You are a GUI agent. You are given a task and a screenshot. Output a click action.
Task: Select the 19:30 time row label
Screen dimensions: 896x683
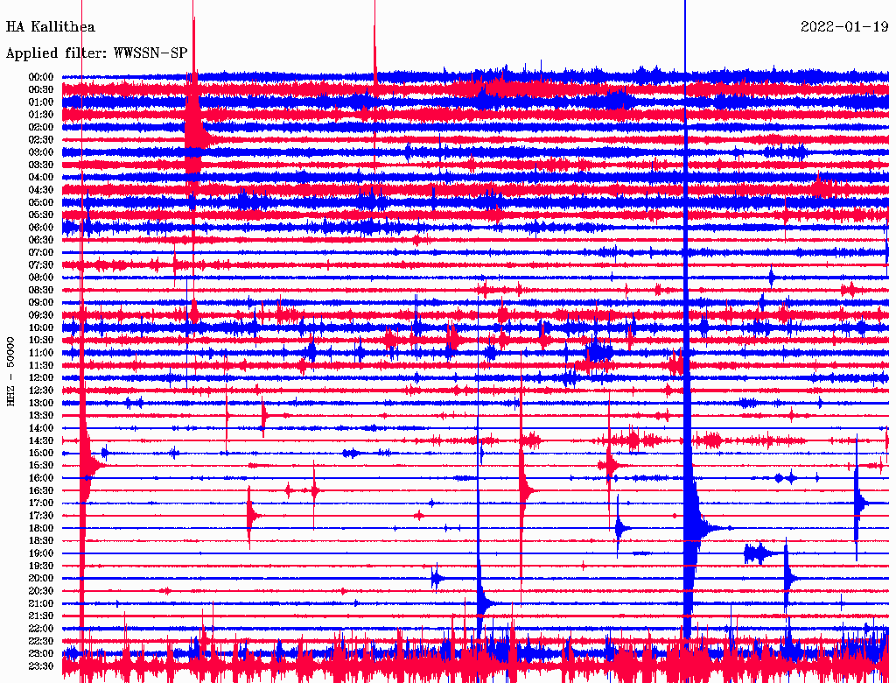tap(41, 567)
